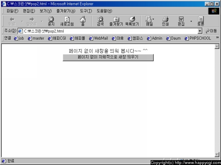Viewport: 221px width, 165px height.
Task: Open the 즐겨찾기(A) menu
Action: (x=66, y=11)
